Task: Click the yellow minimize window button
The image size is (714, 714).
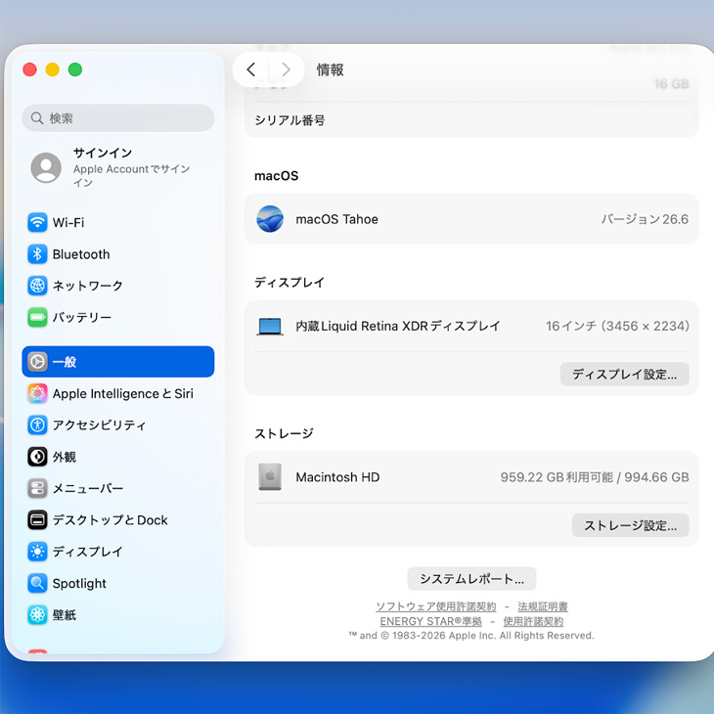Action: point(53,69)
